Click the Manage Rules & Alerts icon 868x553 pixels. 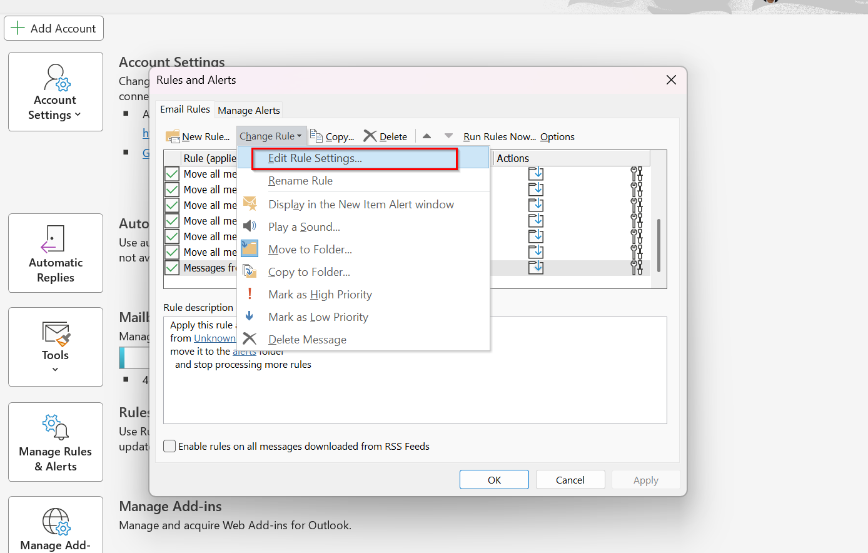55,427
